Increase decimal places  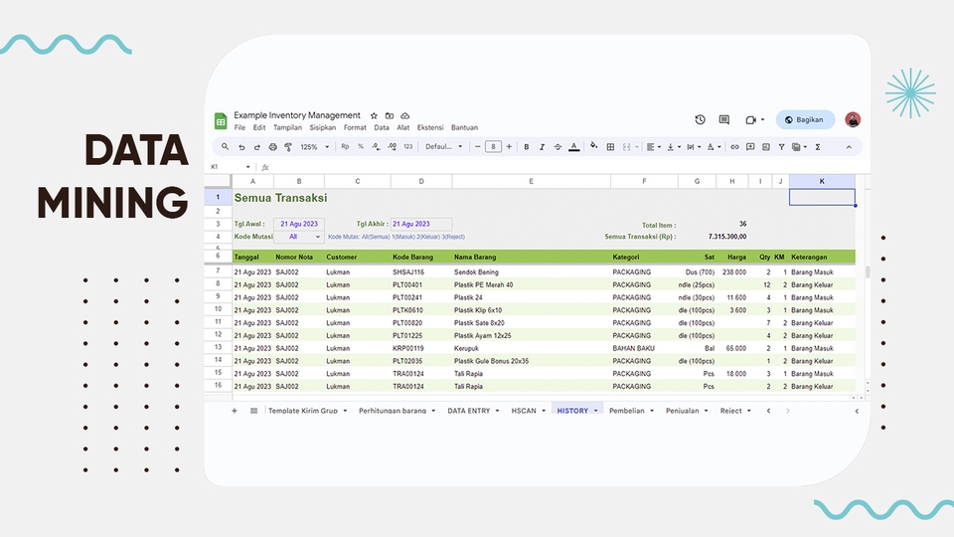point(392,147)
